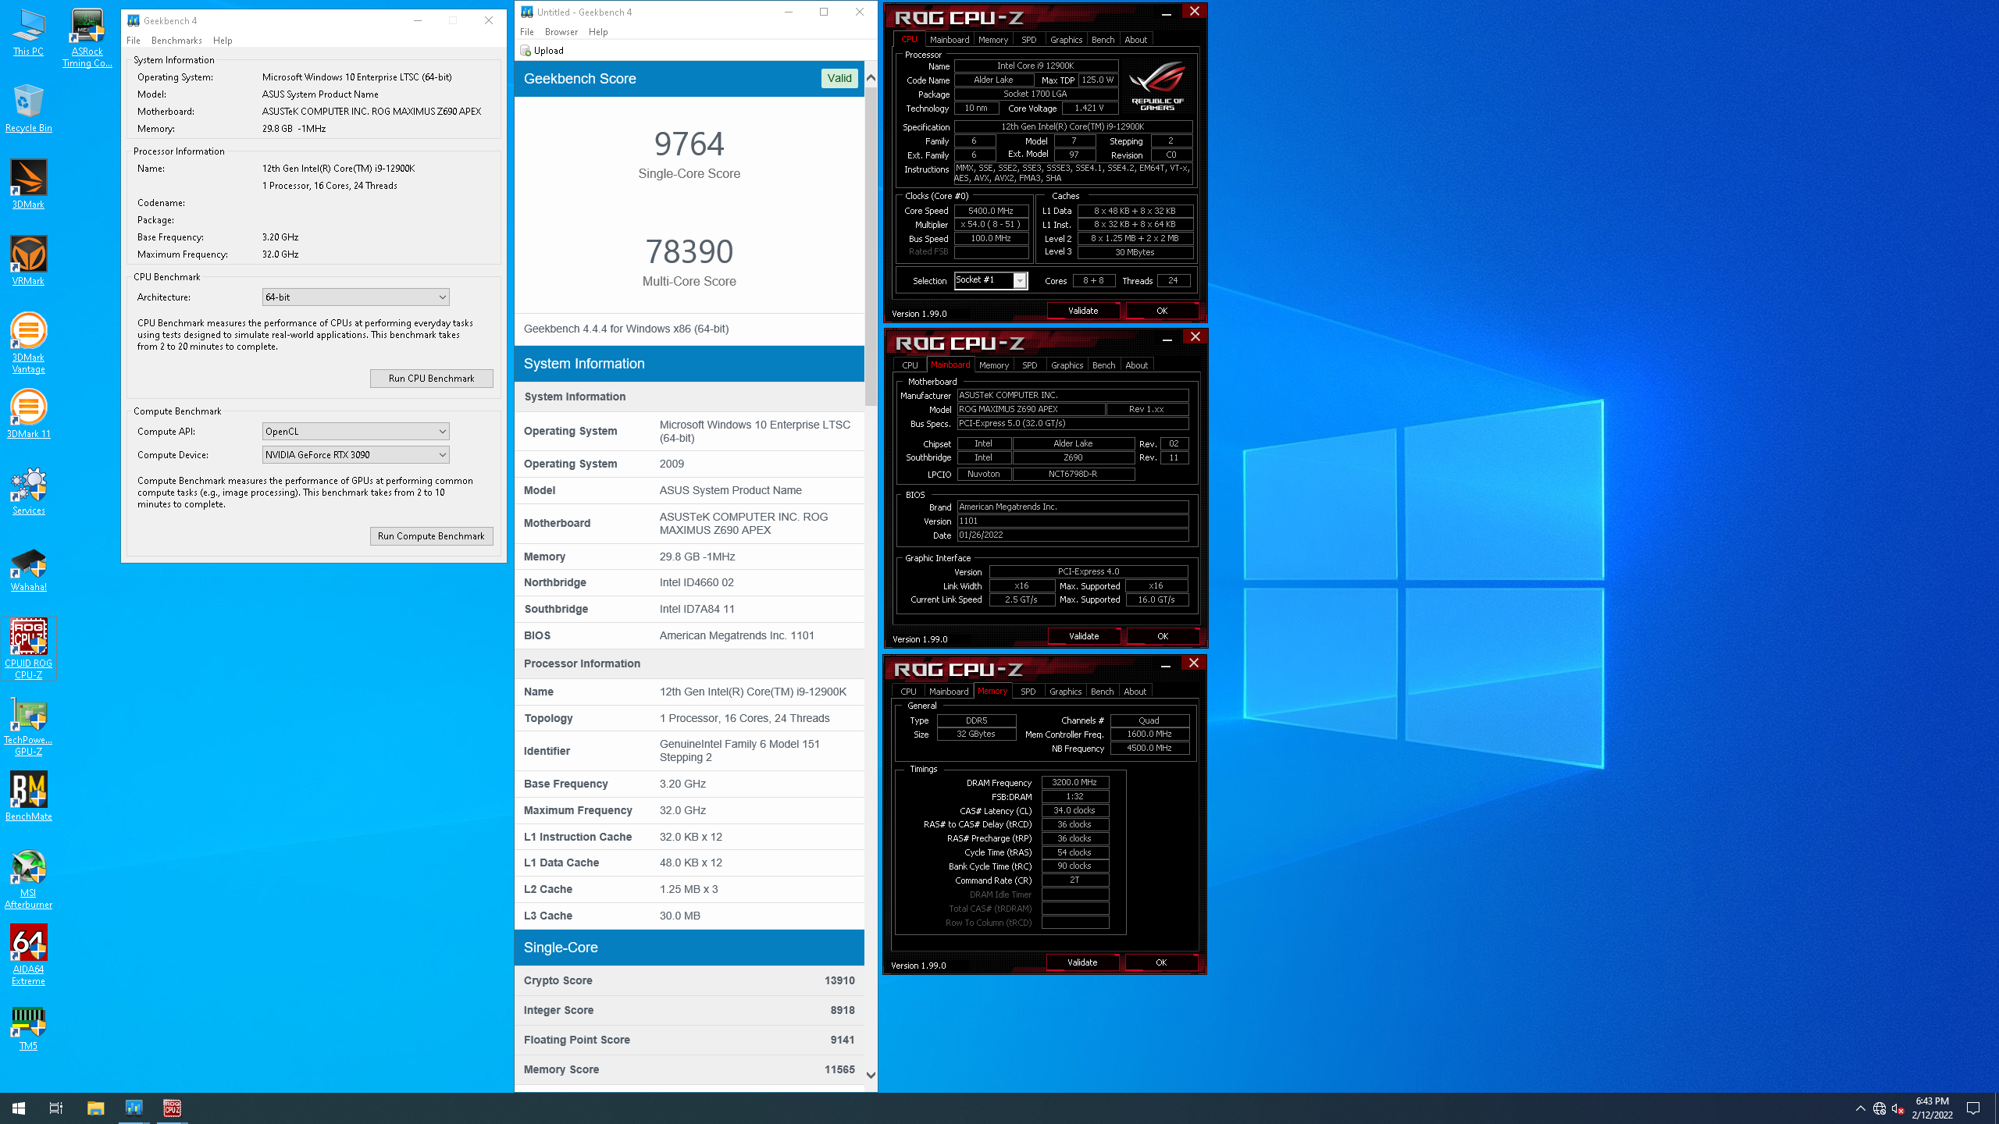
Task: Click OK in top CPU-Z window
Action: [1162, 311]
